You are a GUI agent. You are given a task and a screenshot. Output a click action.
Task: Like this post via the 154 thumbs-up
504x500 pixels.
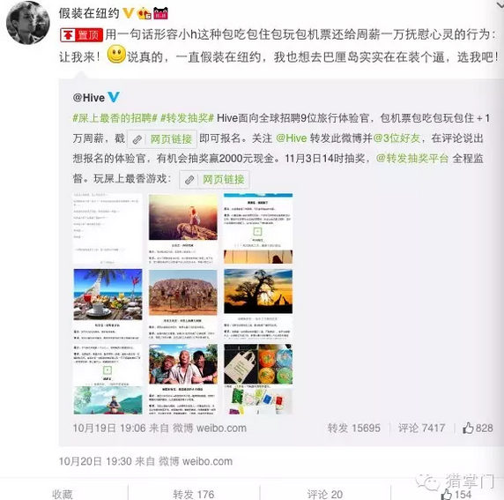pos(456,494)
